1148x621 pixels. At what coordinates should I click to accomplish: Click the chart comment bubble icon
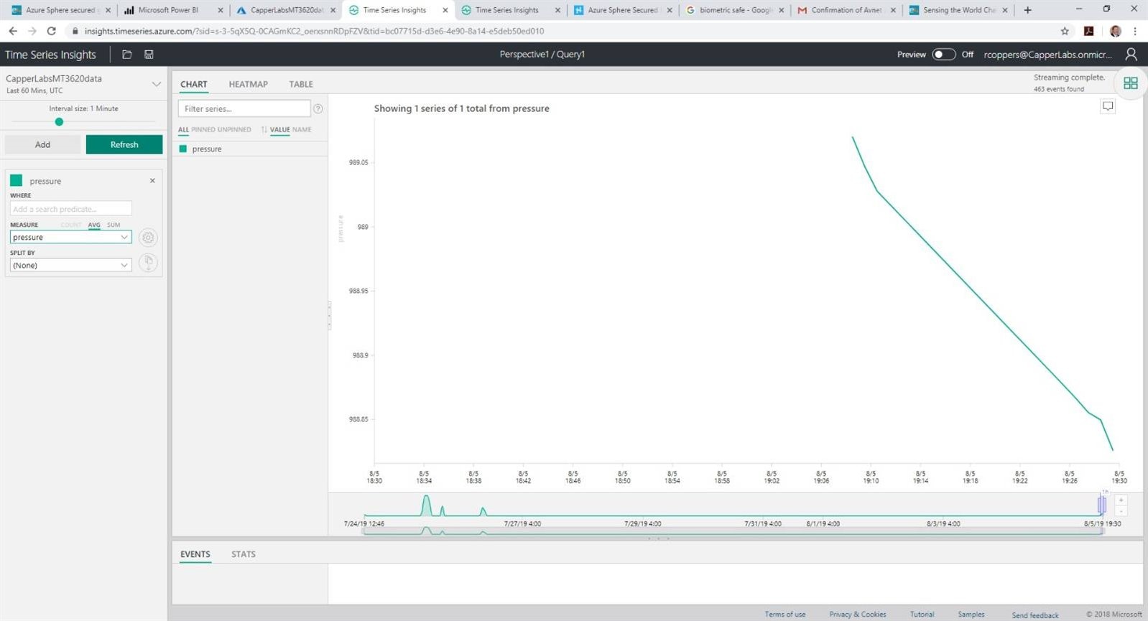1108,107
